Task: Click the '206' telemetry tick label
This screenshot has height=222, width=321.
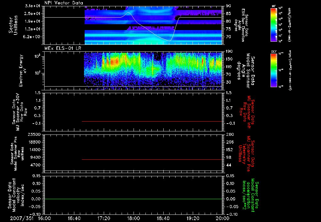Action: 229,142
